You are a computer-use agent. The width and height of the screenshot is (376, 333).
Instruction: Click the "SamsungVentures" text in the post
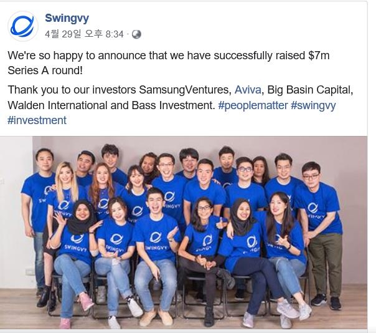(188, 89)
